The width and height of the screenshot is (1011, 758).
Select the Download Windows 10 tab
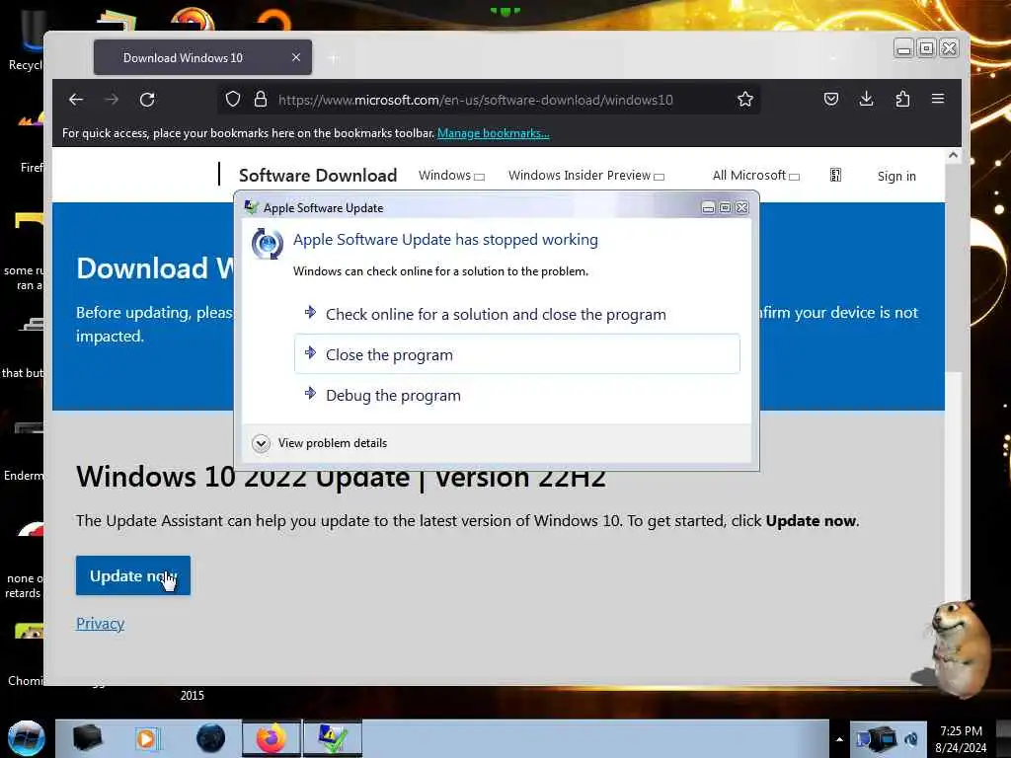pos(202,57)
